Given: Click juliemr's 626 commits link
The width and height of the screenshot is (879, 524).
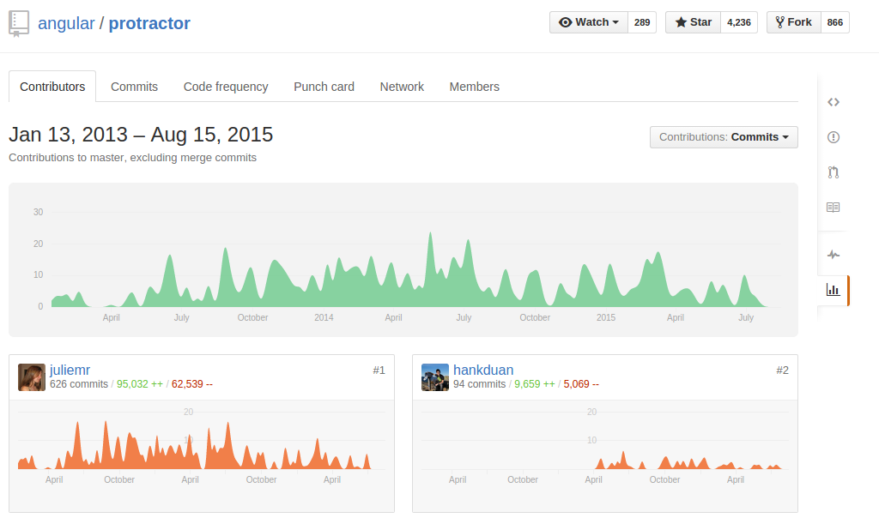Looking at the screenshot, I should 79,384.
